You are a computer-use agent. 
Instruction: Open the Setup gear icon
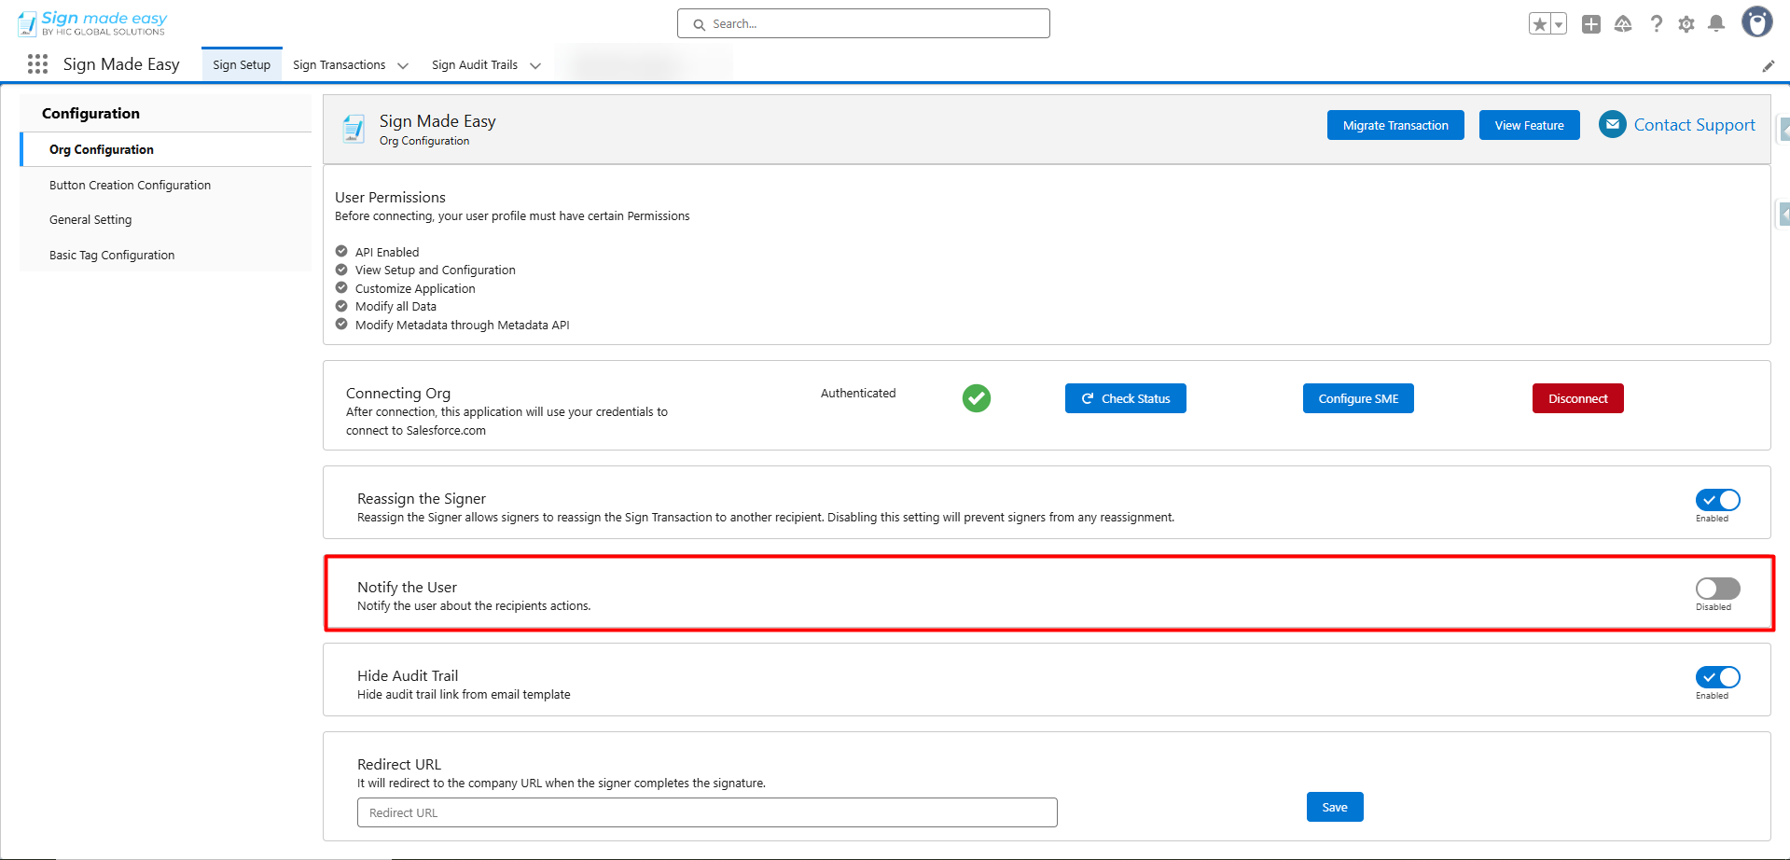pos(1686,24)
